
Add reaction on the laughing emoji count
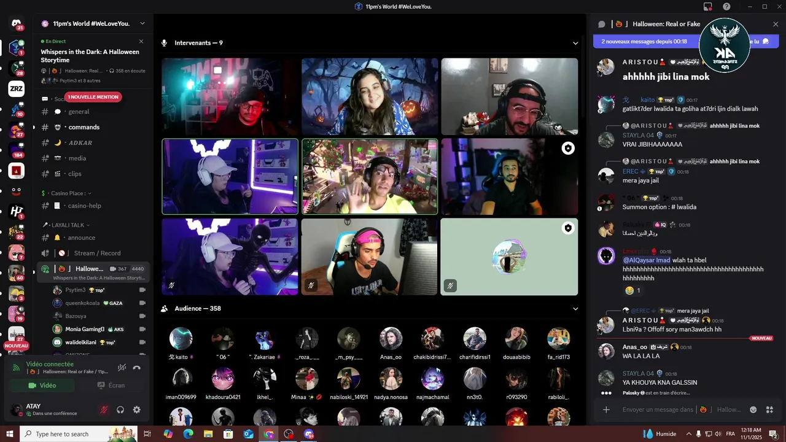[x=632, y=290]
